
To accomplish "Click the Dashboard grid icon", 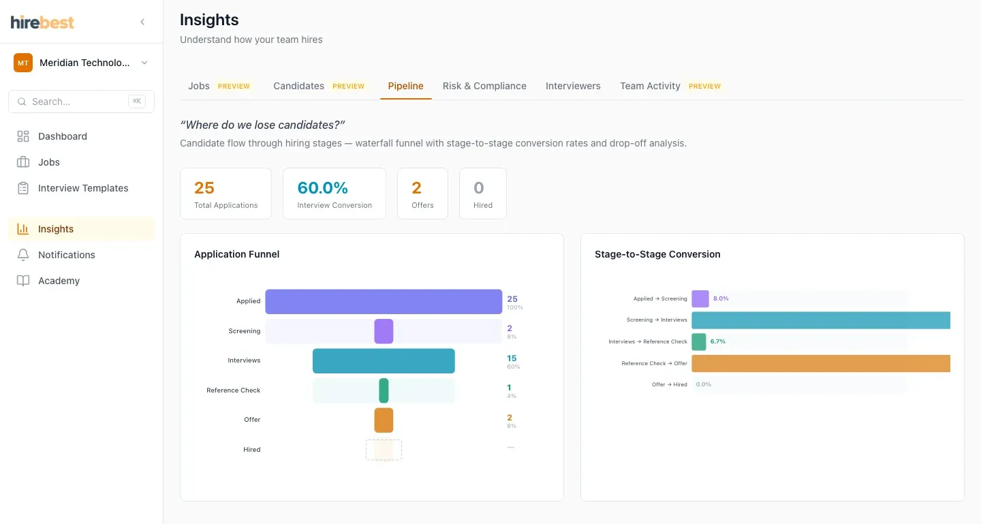I will [23, 136].
